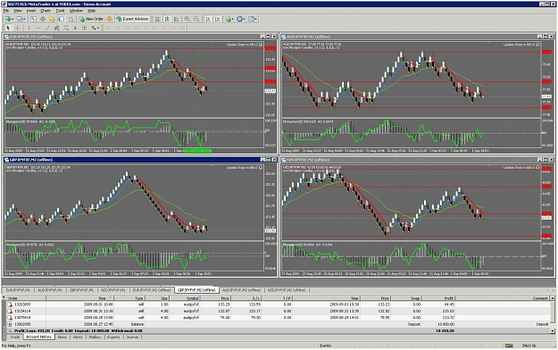Image resolution: width=558 pixels, height=350 pixels.
Task: Click Update Stops button in AUDJPY chart
Action: tap(521, 45)
